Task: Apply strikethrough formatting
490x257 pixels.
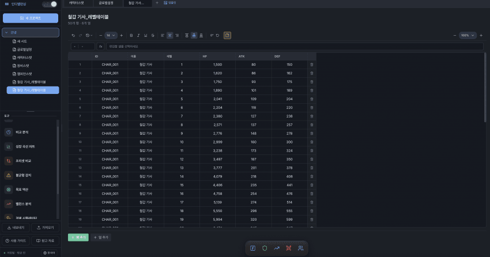Action: coord(152,36)
